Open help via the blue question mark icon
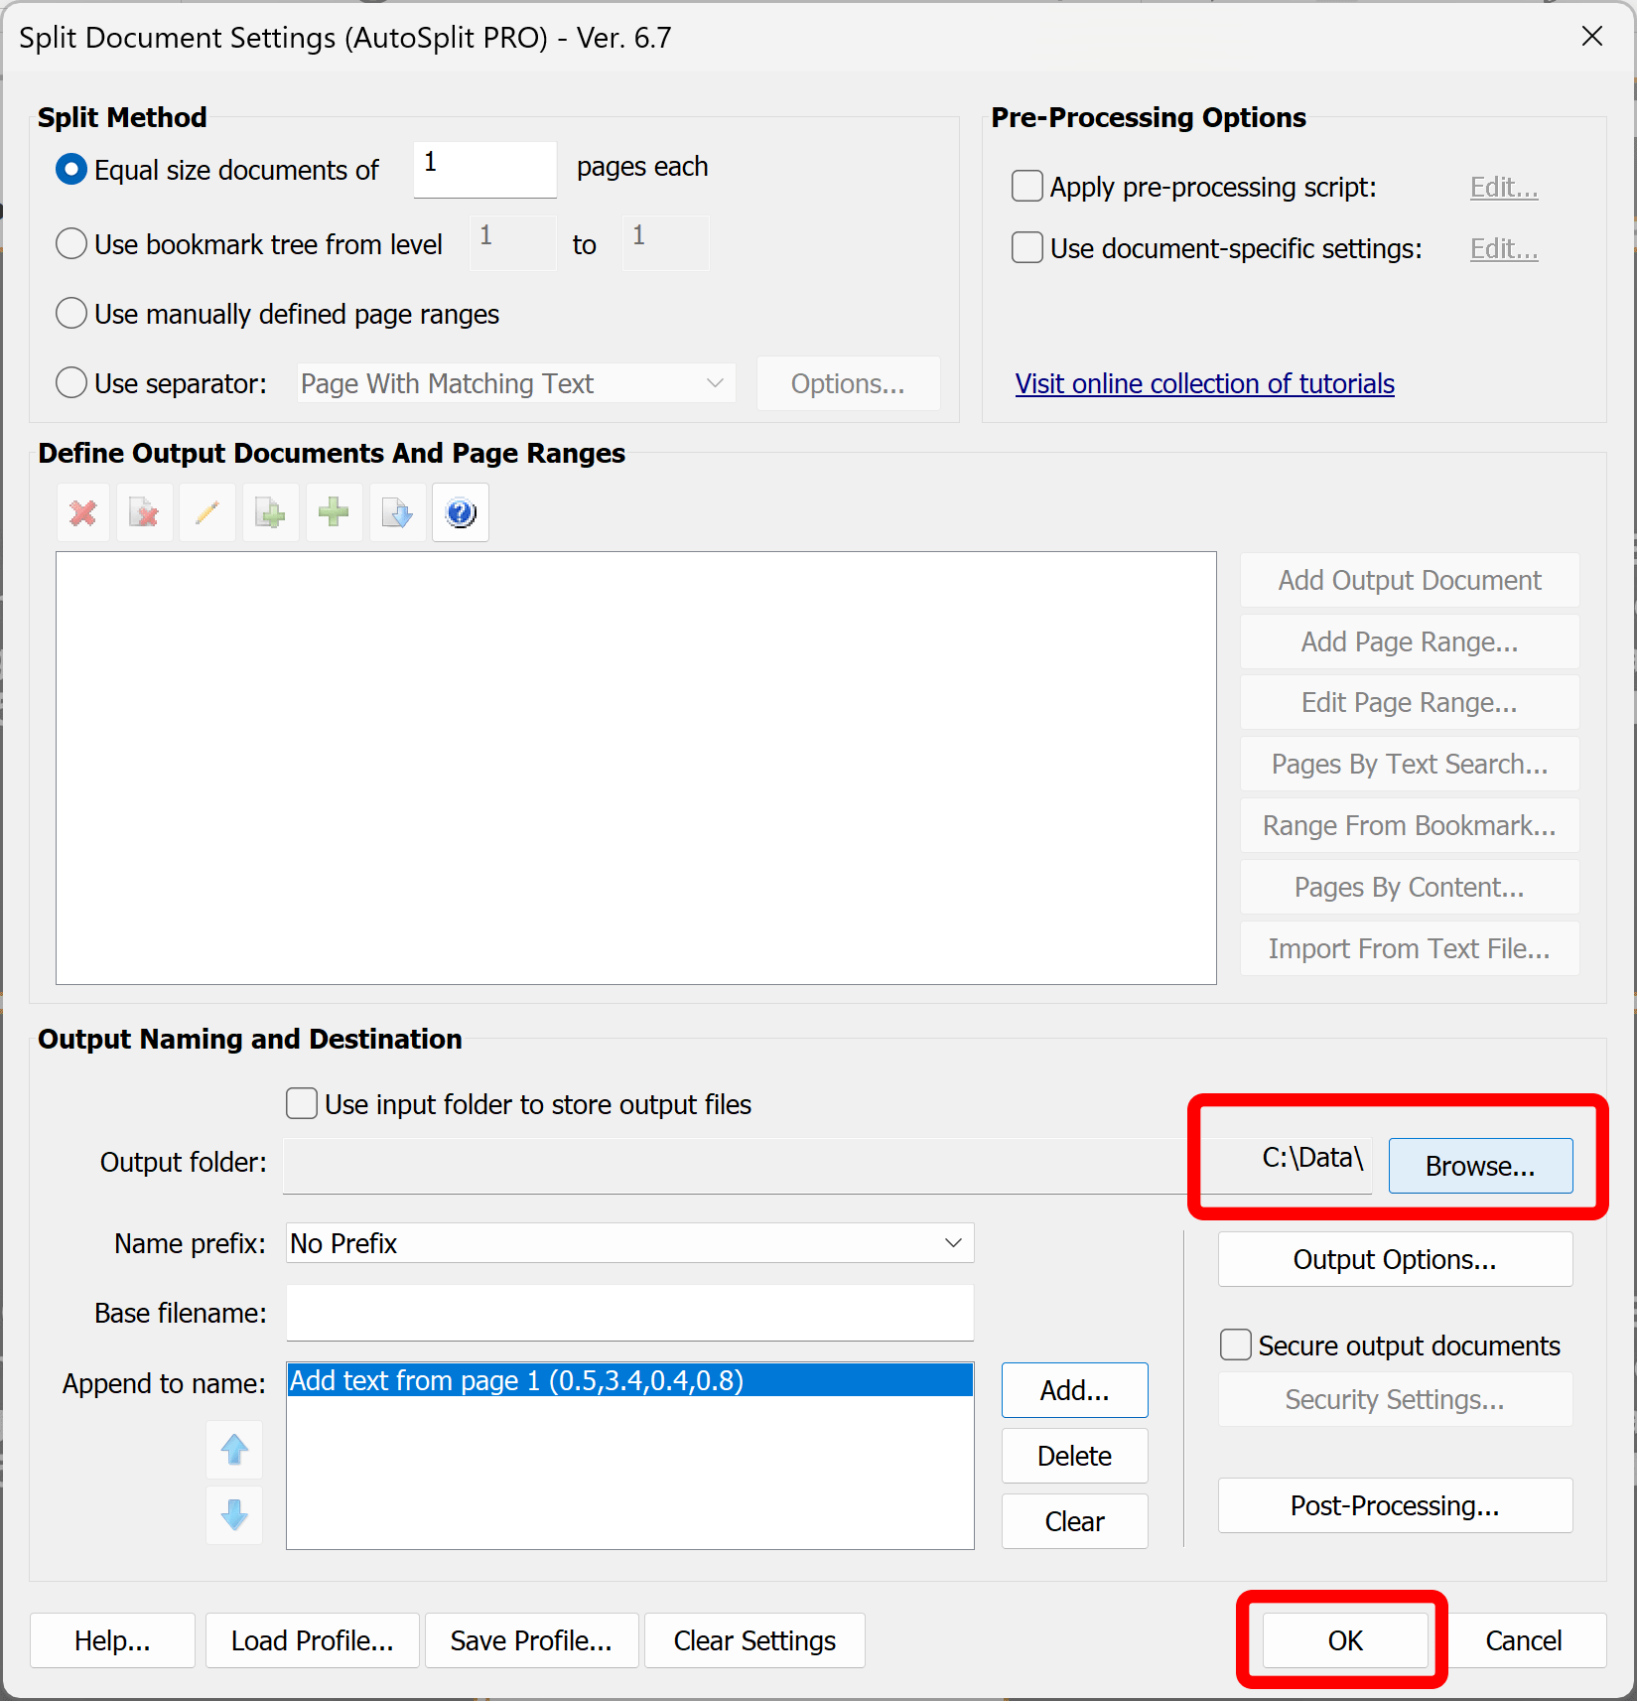This screenshot has height=1701, width=1637. (460, 512)
